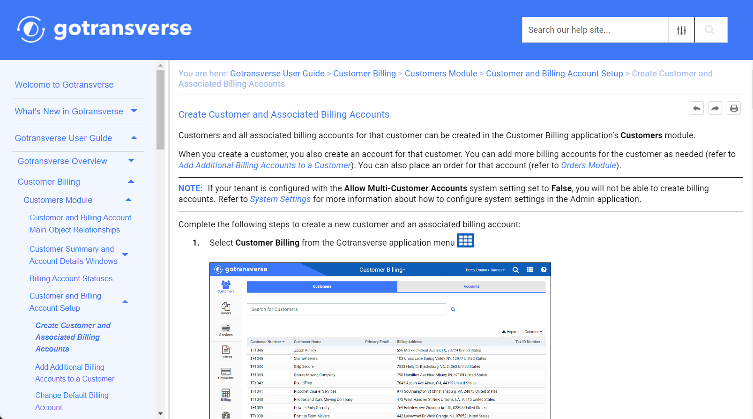
Task: Open Gotransverse Overview topic
Action: (62, 161)
